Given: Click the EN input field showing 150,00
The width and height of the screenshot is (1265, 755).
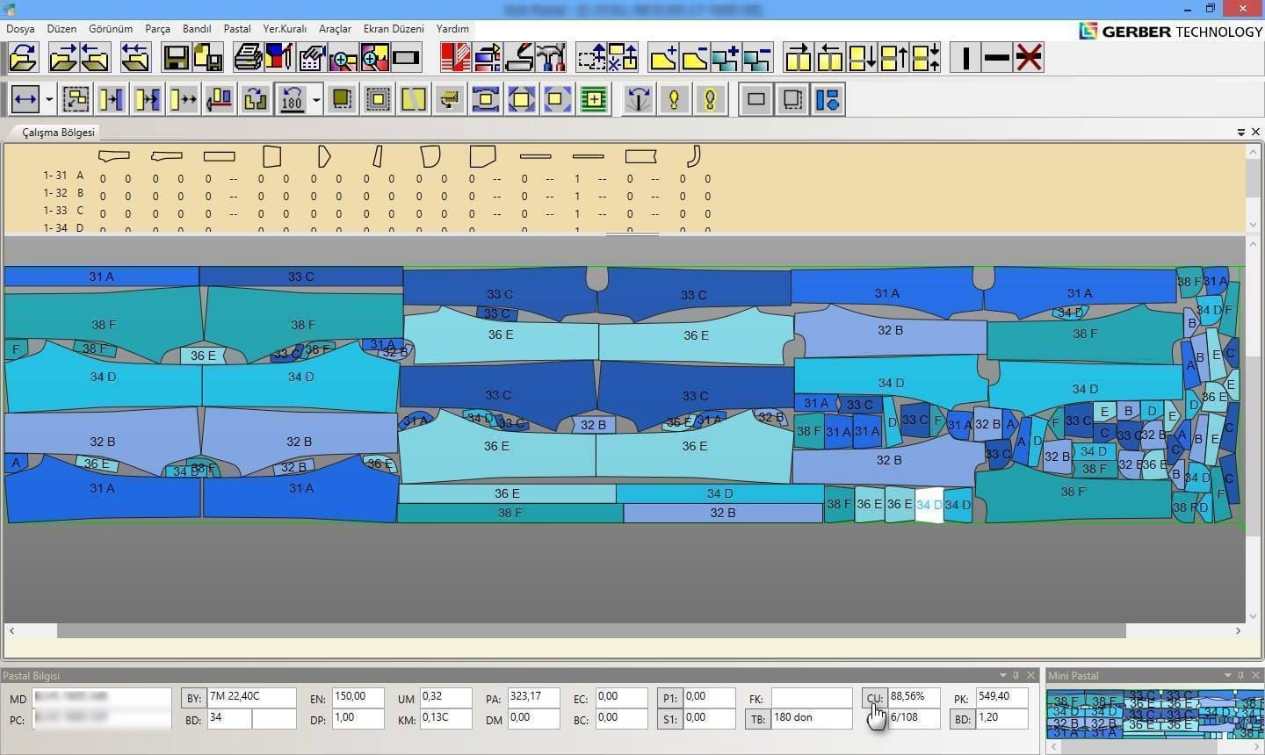Looking at the screenshot, I should (x=358, y=697).
